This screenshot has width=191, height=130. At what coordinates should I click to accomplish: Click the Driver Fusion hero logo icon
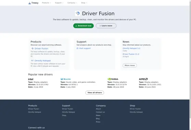[78, 14]
